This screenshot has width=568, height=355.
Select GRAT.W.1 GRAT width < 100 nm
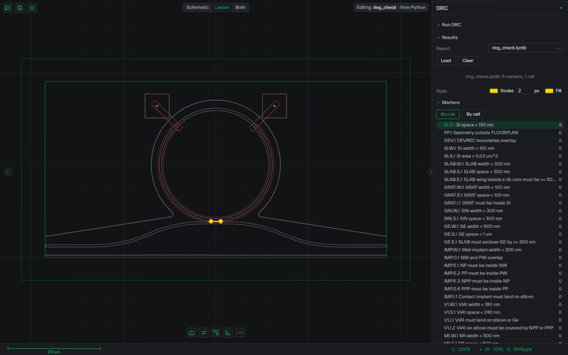point(499,188)
